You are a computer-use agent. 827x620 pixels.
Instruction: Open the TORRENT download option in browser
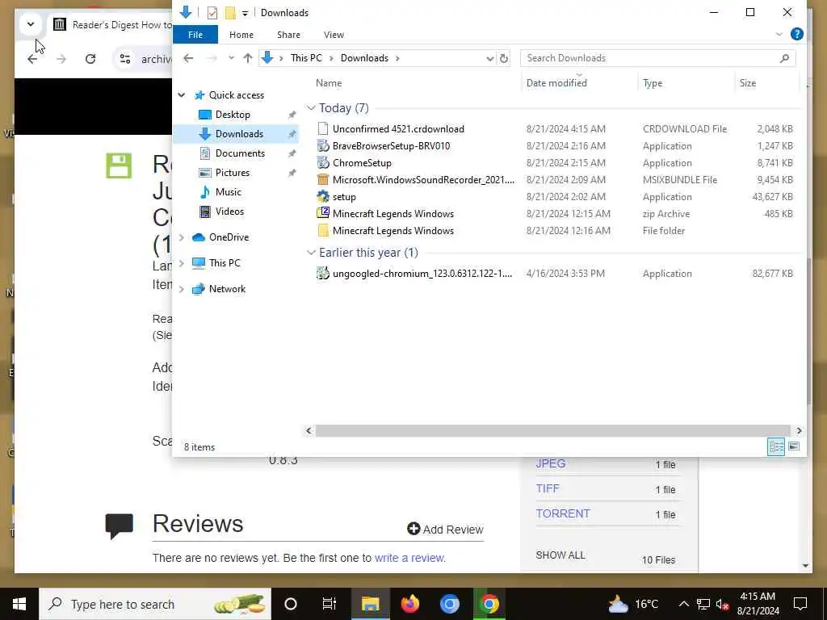563,513
